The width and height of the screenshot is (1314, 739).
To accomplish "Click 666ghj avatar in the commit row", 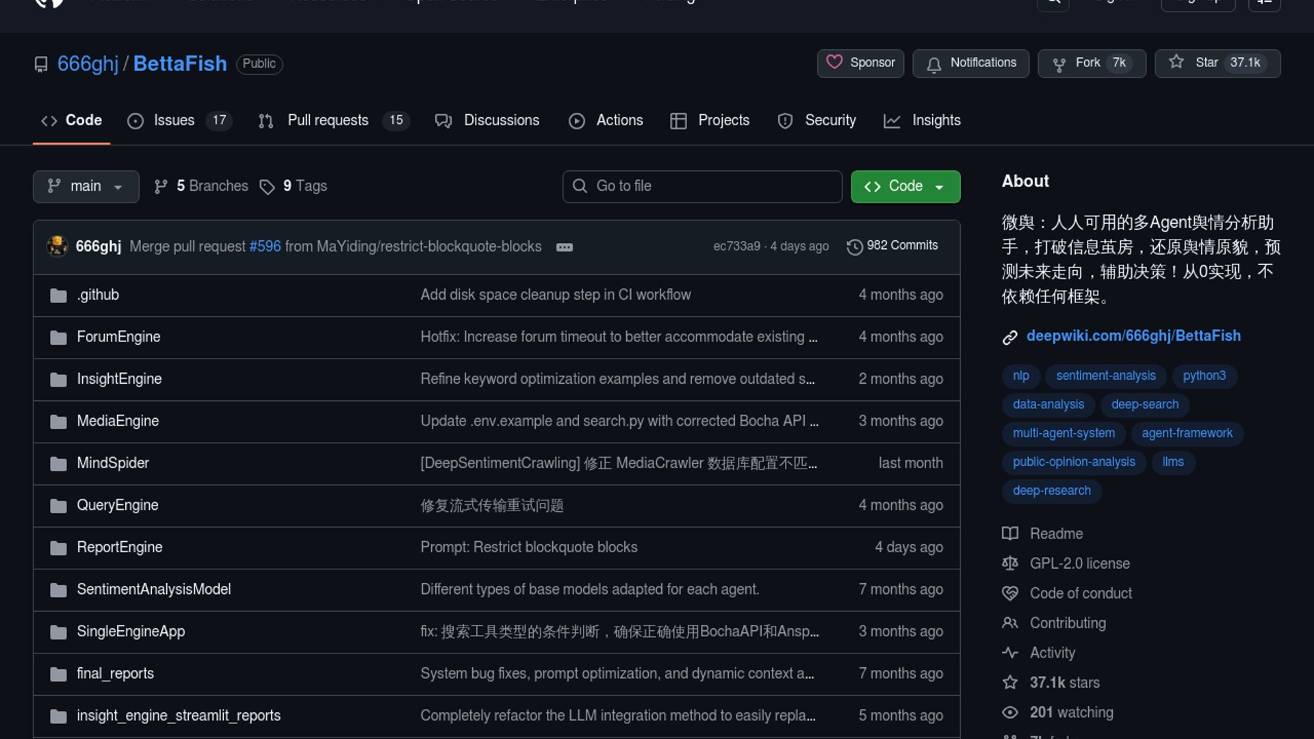I will (57, 246).
